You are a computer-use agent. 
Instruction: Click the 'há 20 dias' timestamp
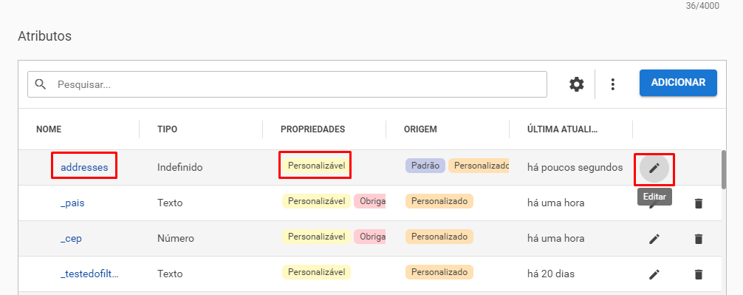(x=552, y=274)
